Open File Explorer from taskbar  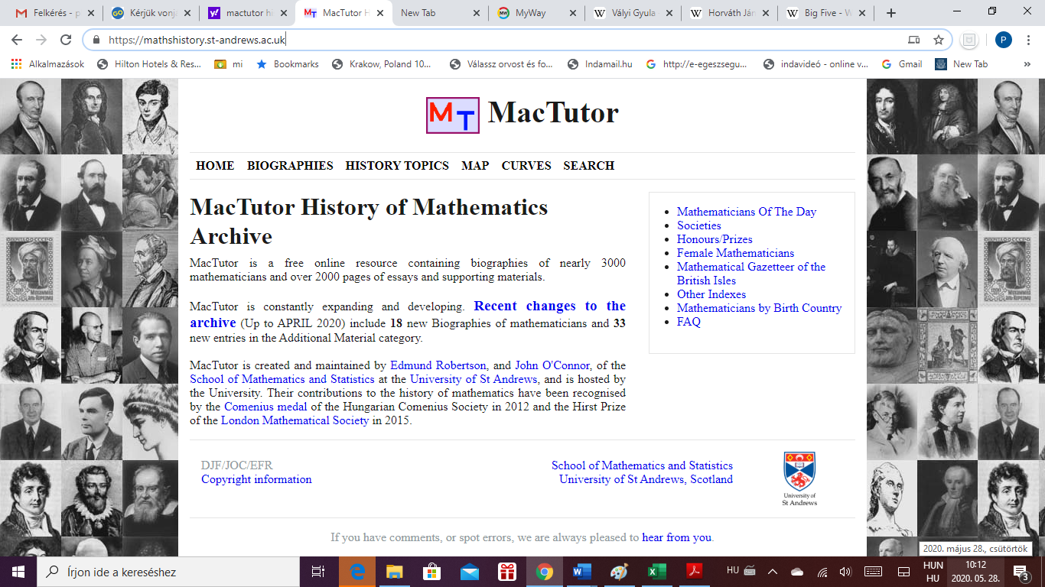click(395, 572)
